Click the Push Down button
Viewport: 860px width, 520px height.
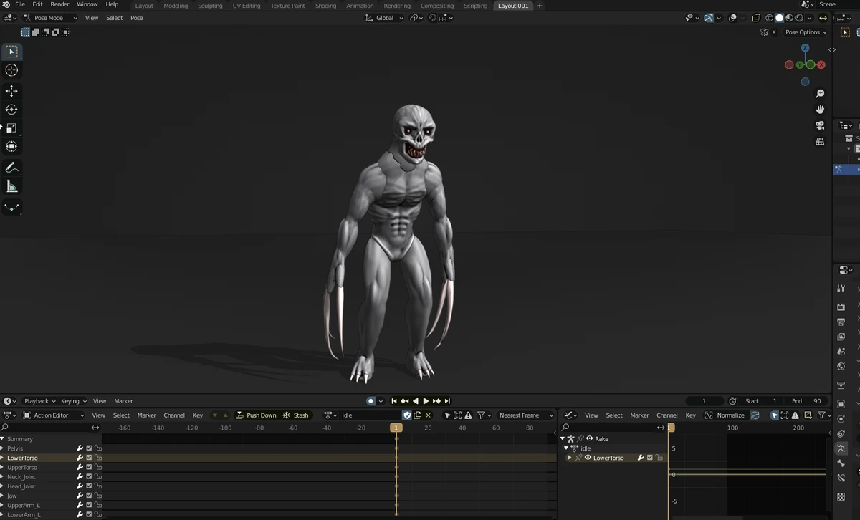[x=257, y=415]
